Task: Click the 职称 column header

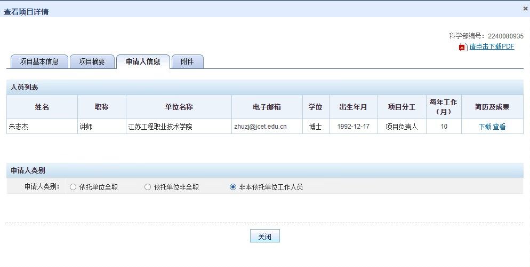Action: click(x=101, y=107)
